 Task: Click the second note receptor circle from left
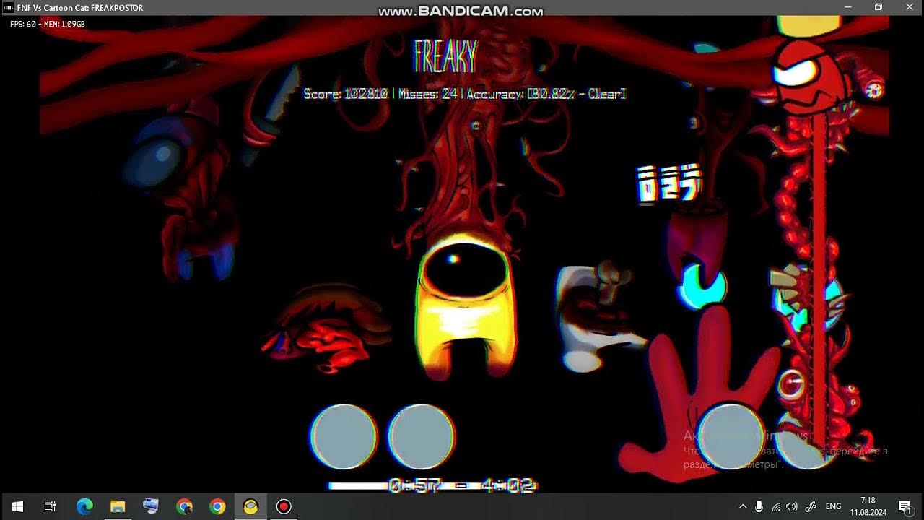click(x=421, y=436)
